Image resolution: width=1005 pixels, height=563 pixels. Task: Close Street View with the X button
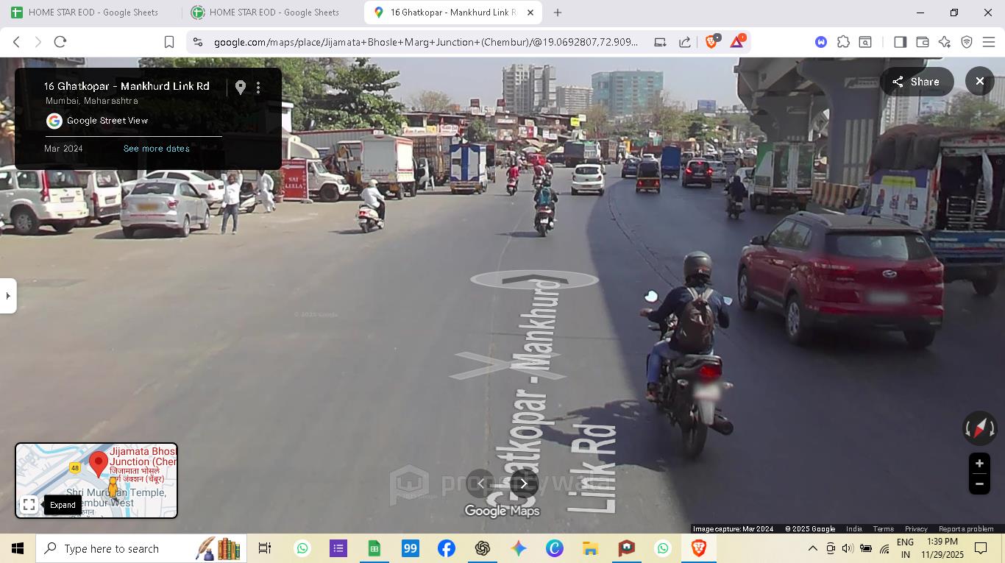(x=979, y=82)
